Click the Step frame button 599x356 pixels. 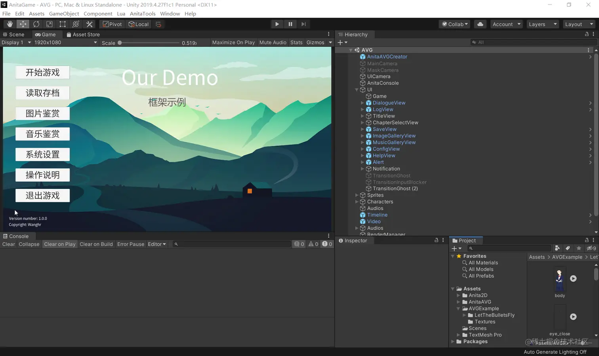303,24
